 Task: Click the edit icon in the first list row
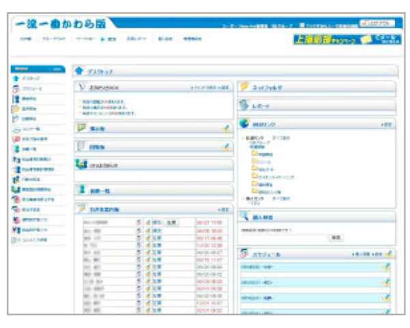click(x=147, y=223)
